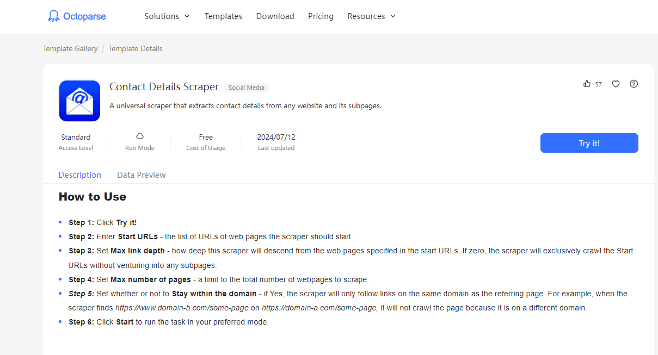Click the blue envelope scraper icon
Screen dimensions: 658x355
pos(79,101)
